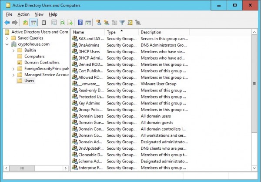
Task: Select the Cert Publish... group row
Action: 130,71
